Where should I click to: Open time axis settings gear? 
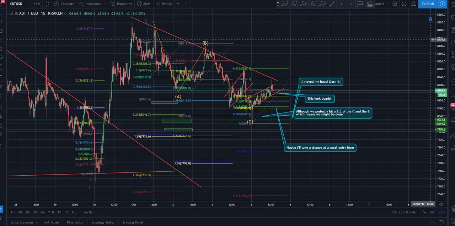[441, 204]
